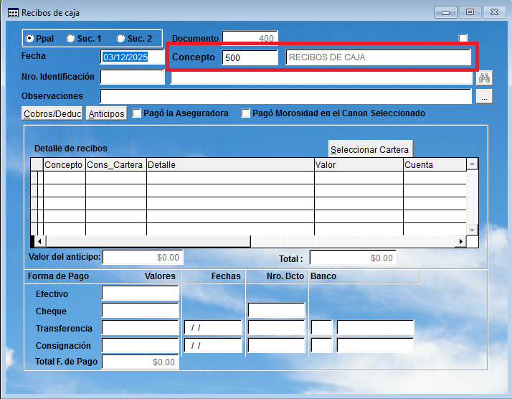
Task: Toggle the unlabeled checkbox beside Documento
Action: (x=463, y=38)
